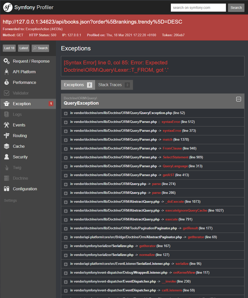The height and width of the screenshot is (298, 248).
Task: Expand Parser.php match line 1378 trace
Action: click(66, 140)
